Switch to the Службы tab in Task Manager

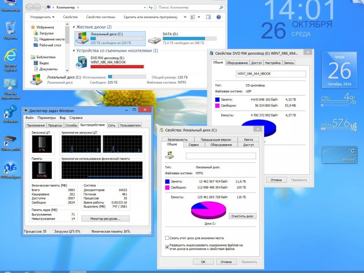point(71,126)
